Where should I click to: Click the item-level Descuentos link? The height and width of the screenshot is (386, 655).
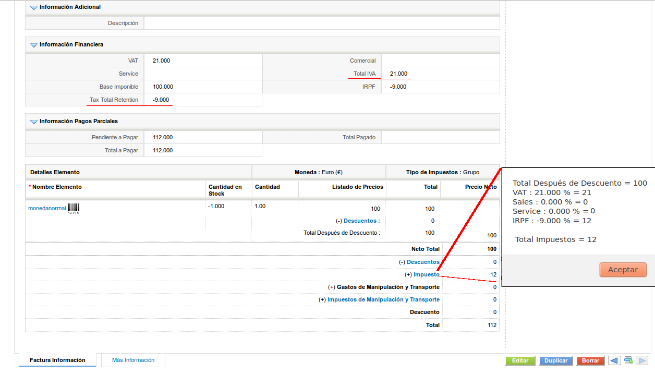point(361,221)
